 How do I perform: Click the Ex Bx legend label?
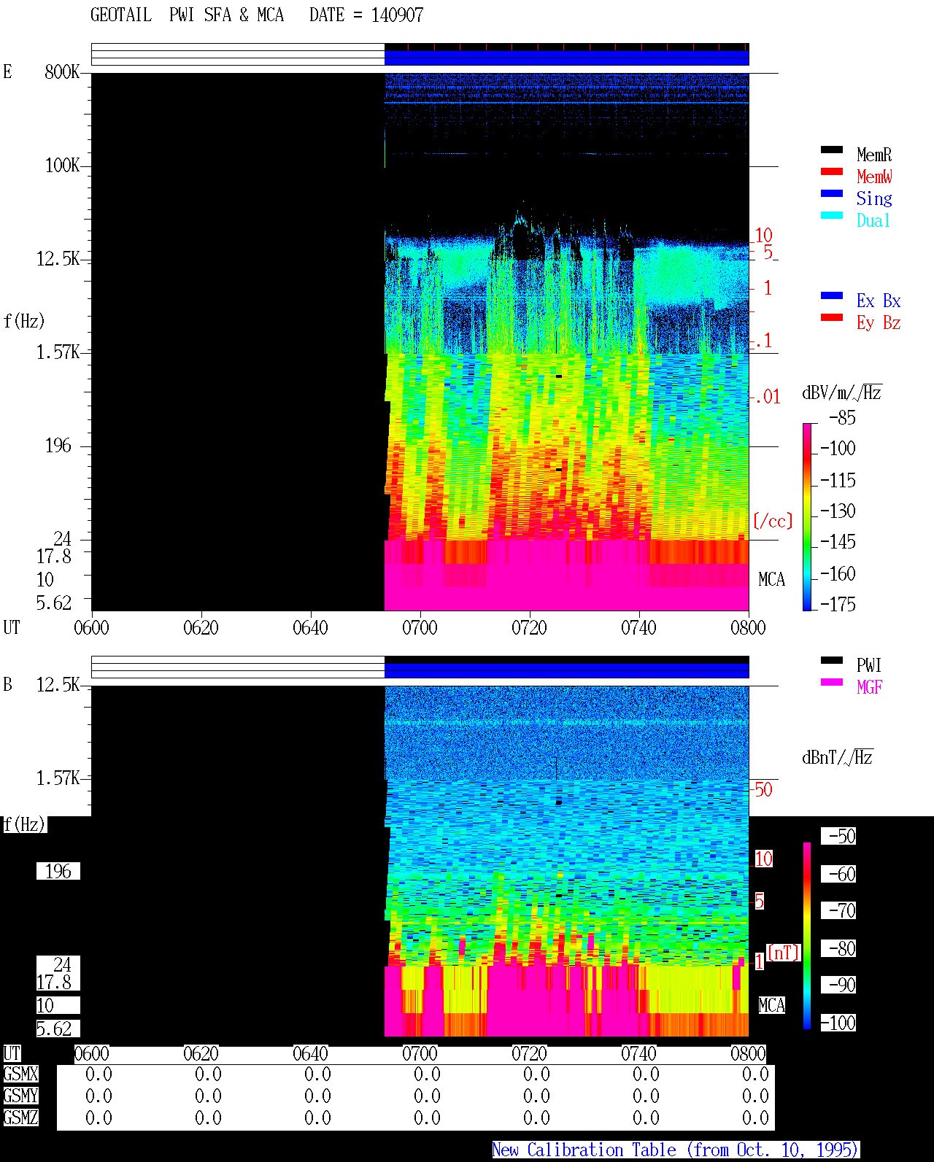pos(879,301)
